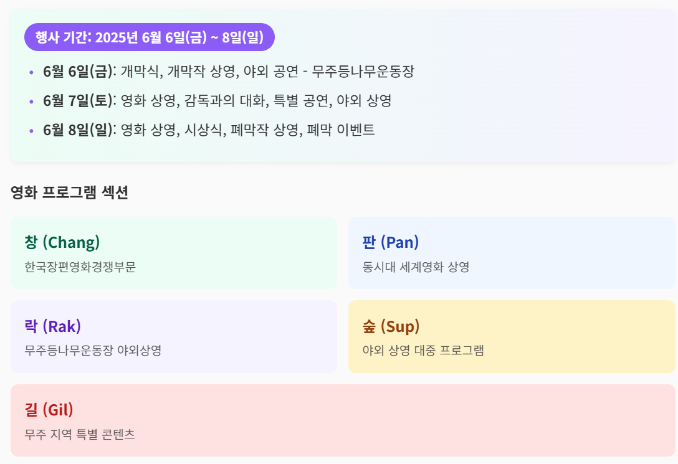Click the 한국장편영화경쟁부문 description text
The height and width of the screenshot is (464, 678).
80,267
